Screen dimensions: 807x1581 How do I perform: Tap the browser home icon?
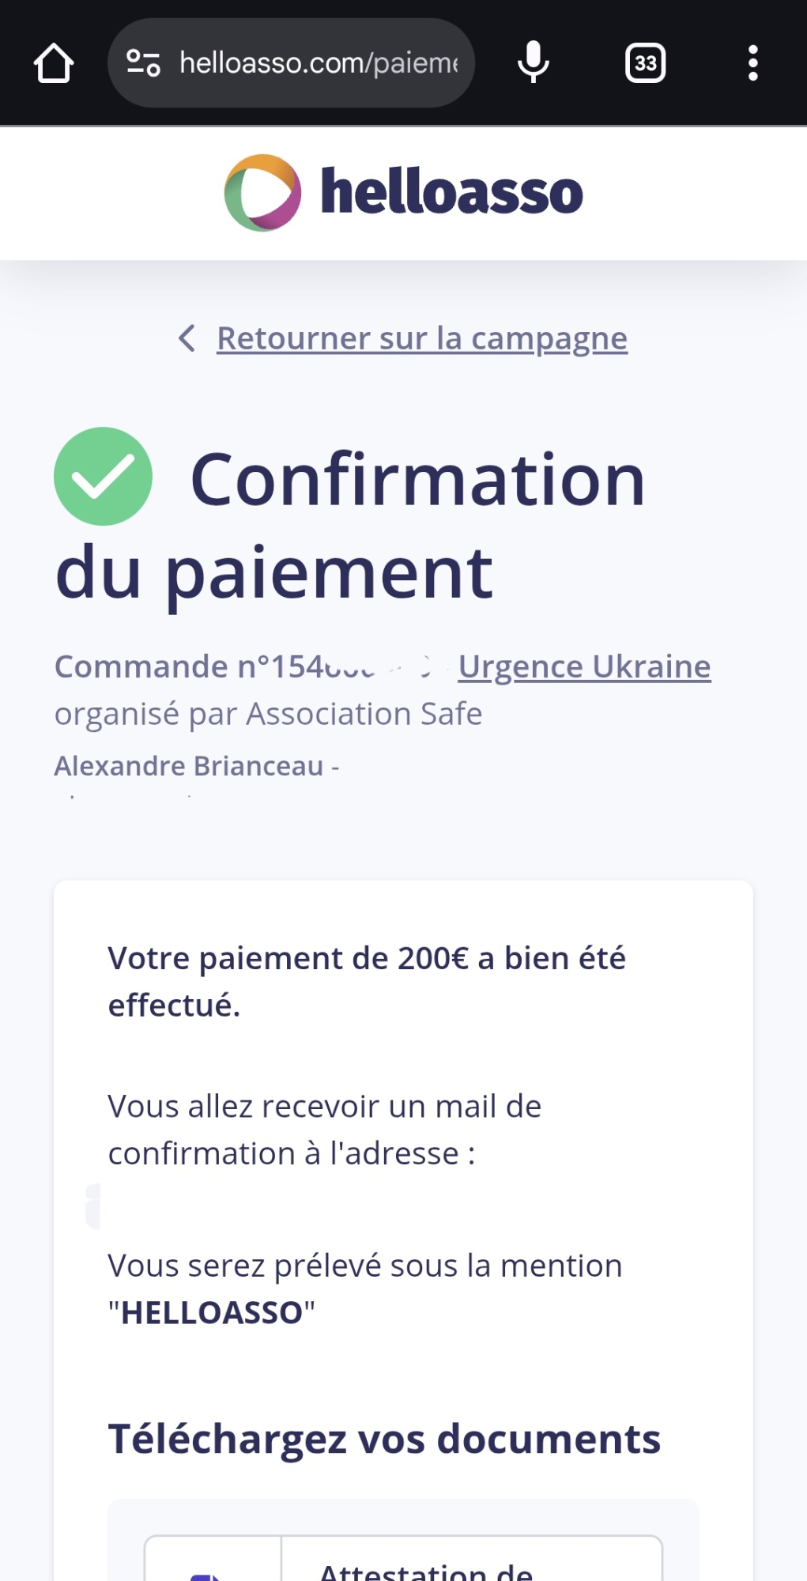click(54, 63)
